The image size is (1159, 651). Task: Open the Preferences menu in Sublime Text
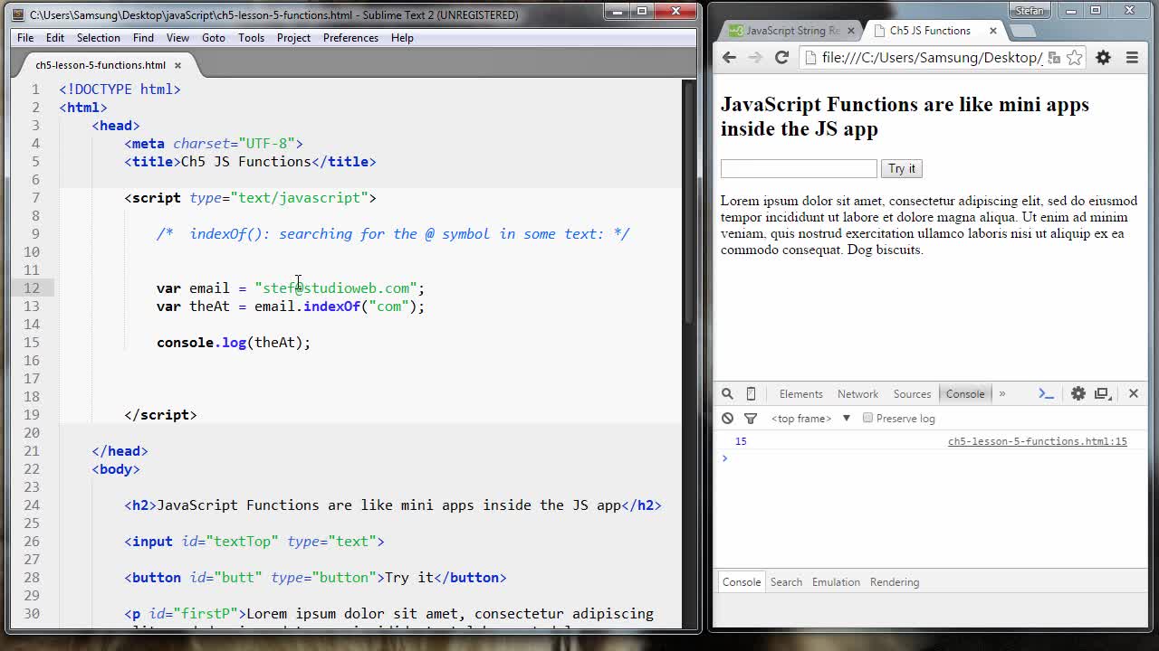350,38
